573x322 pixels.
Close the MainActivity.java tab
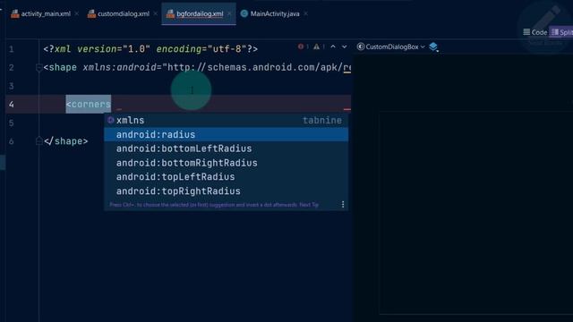pyautogui.click(x=305, y=14)
